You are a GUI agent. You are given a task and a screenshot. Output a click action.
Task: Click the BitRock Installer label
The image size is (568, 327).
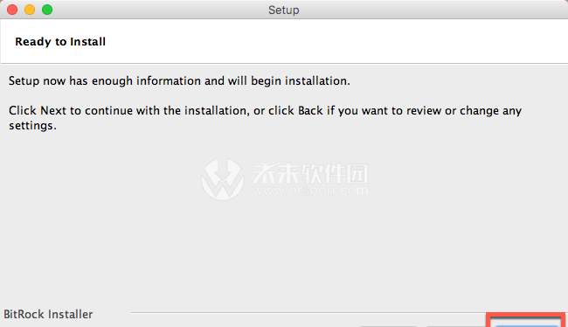48,314
